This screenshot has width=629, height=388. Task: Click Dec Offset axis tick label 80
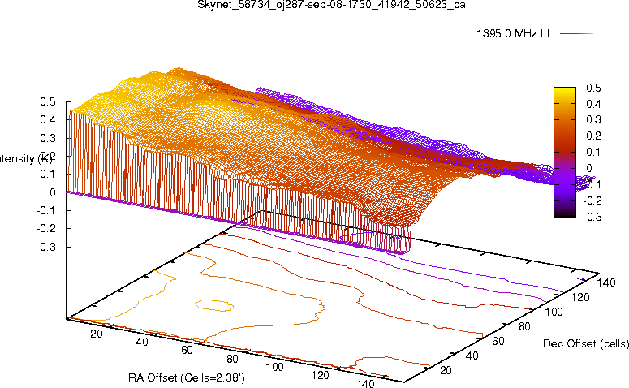pyautogui.click(x=524, y=326)
